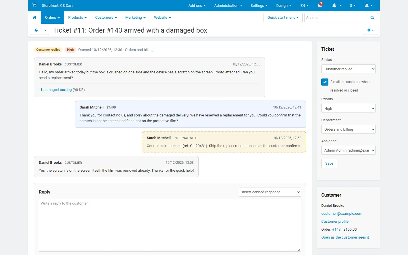
Task: Open the Marketing menu
Action: point(135,18)
